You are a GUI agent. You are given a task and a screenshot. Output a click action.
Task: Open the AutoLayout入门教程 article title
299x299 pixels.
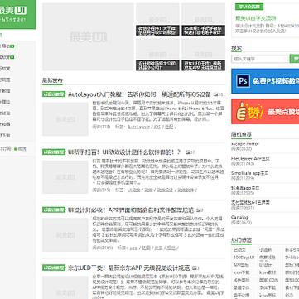pyautogui.click(x=139, y=94)
